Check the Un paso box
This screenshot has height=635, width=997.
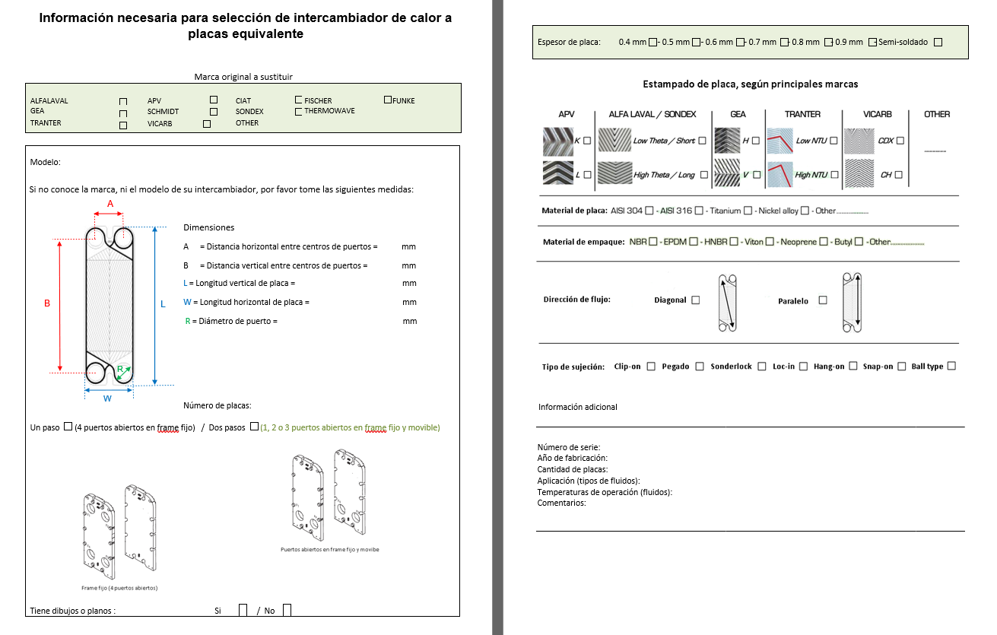coord(68,427)
